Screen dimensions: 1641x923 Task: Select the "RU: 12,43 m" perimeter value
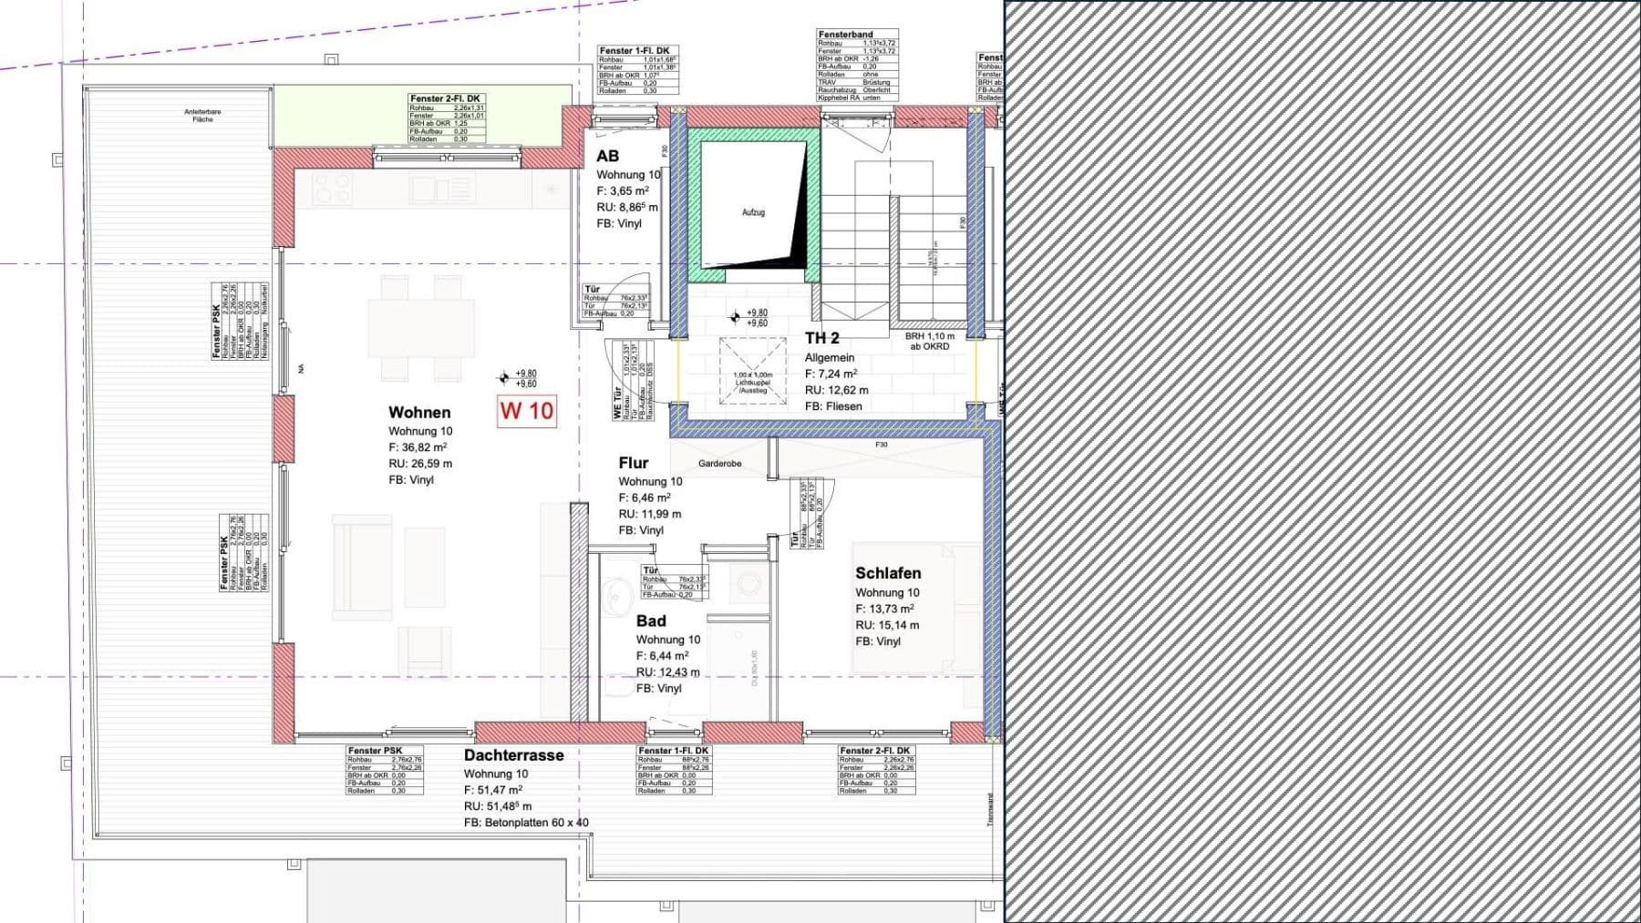click(668, 672)
